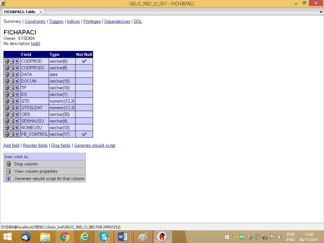
Task: Open the Constraints page
Action: (x=35, y=21)
